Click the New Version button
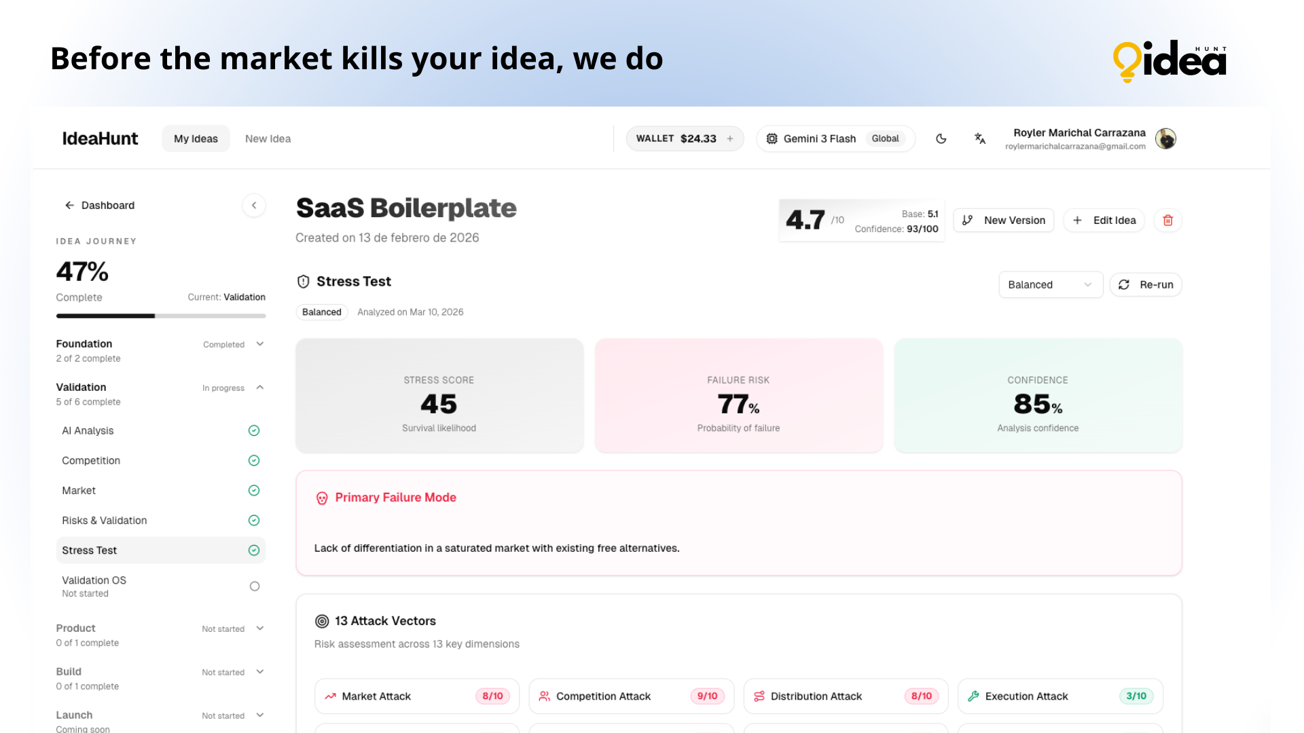 (x=1003, y=220)
